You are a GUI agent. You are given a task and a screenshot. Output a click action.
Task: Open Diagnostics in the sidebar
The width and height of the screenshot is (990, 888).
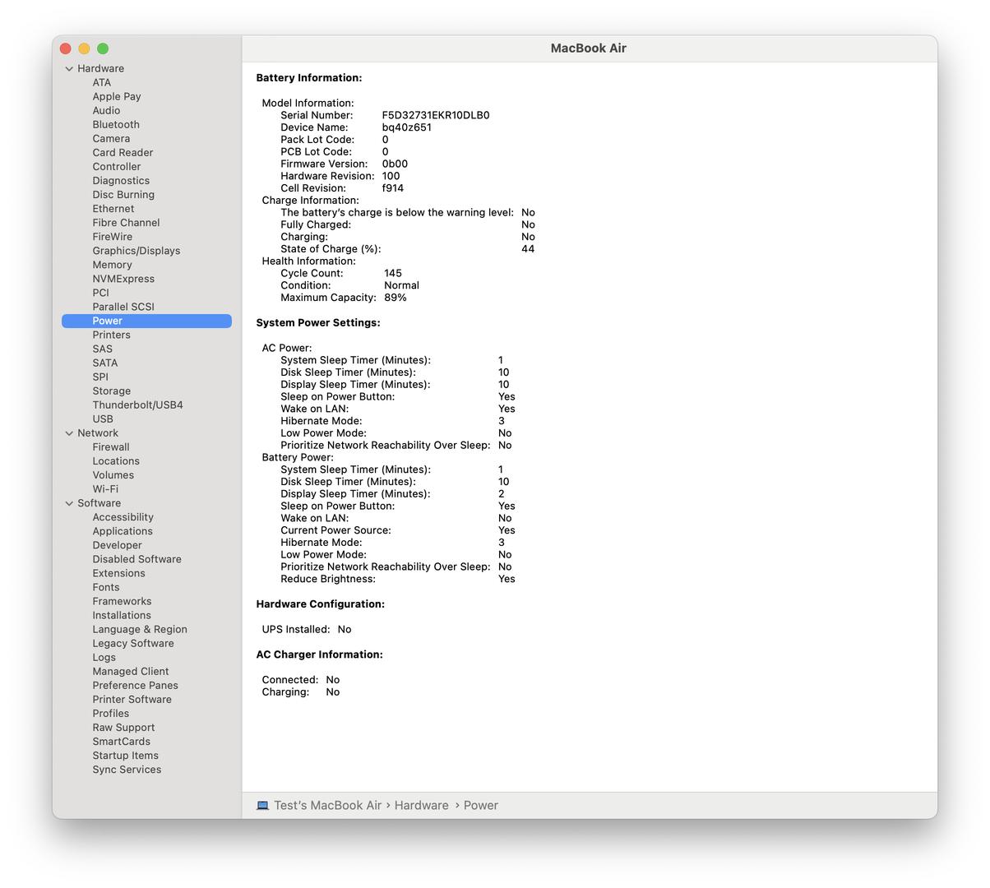121,180
